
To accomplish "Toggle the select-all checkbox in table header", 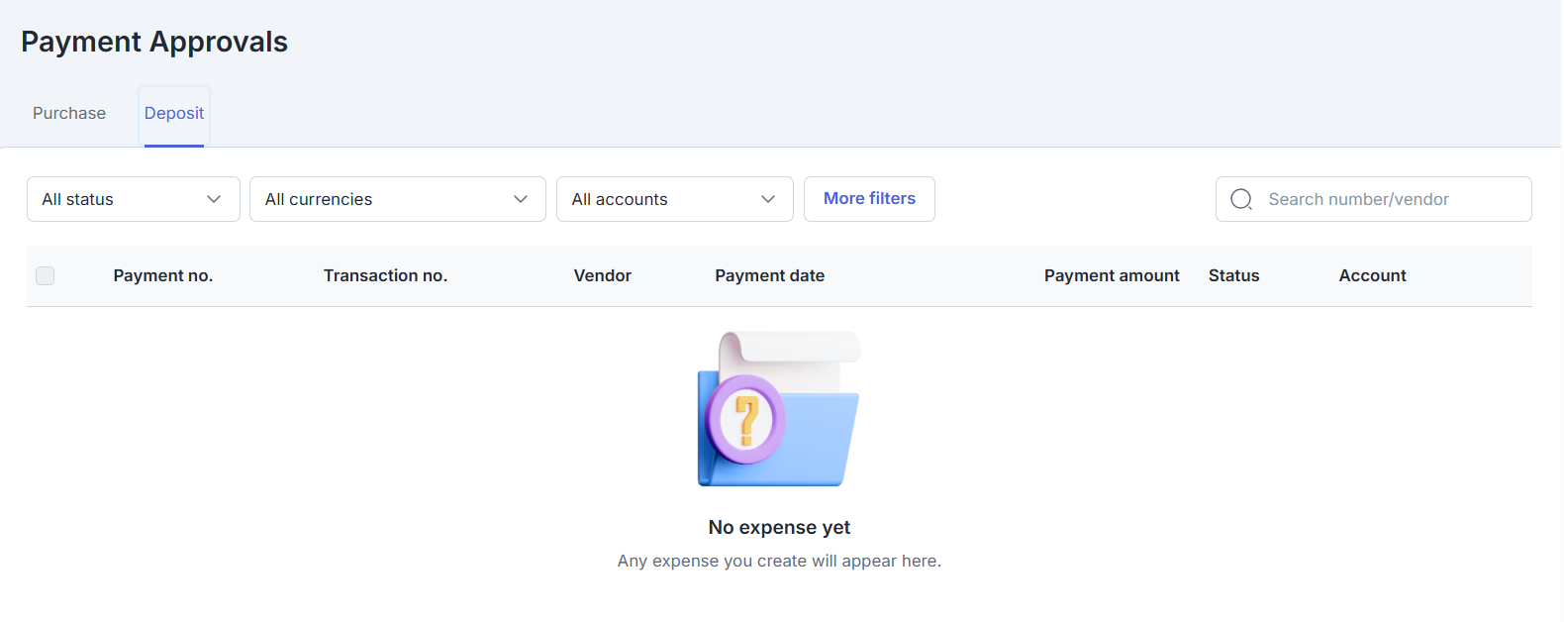I will pos(46,275).
